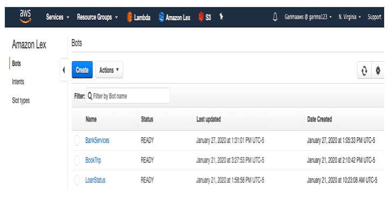Open the Amazon Lex shortcut icon
Screen dimensions: 389x209
coord(161,17)
